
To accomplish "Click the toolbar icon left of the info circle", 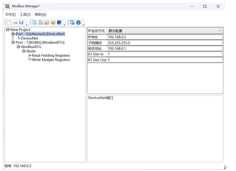I will click(72, 23).
